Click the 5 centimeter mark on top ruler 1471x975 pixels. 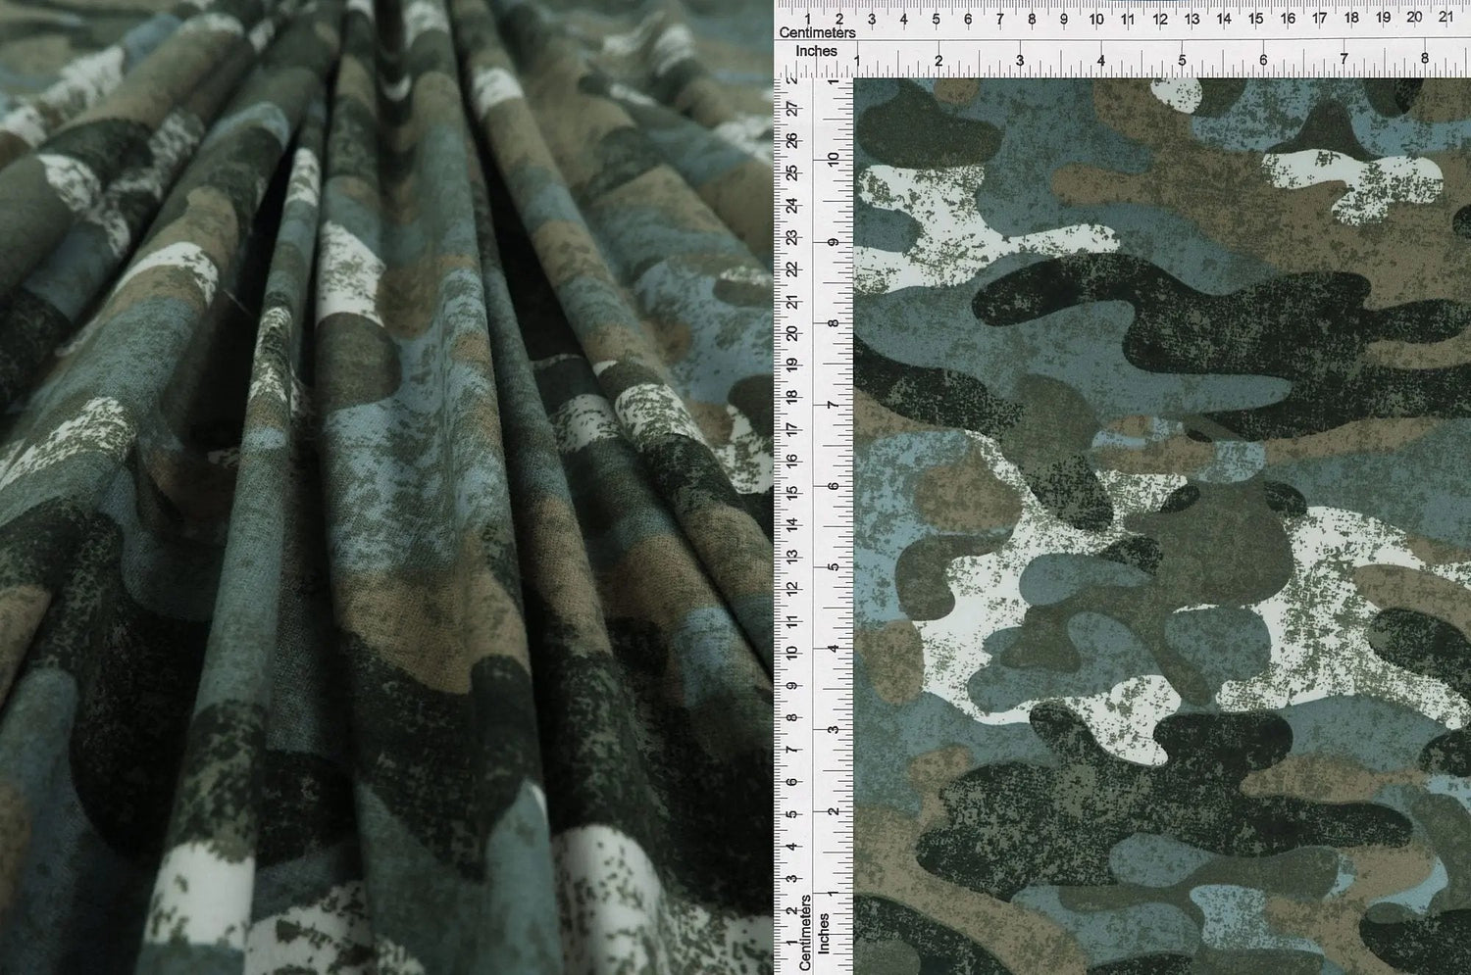point(936,18)
